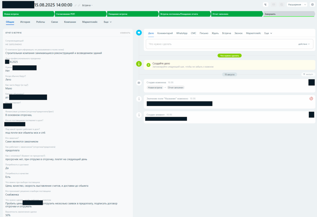This screenshot has height=217, width=317.
Task: Switch to the История tab
Action: tap(25, 22)
